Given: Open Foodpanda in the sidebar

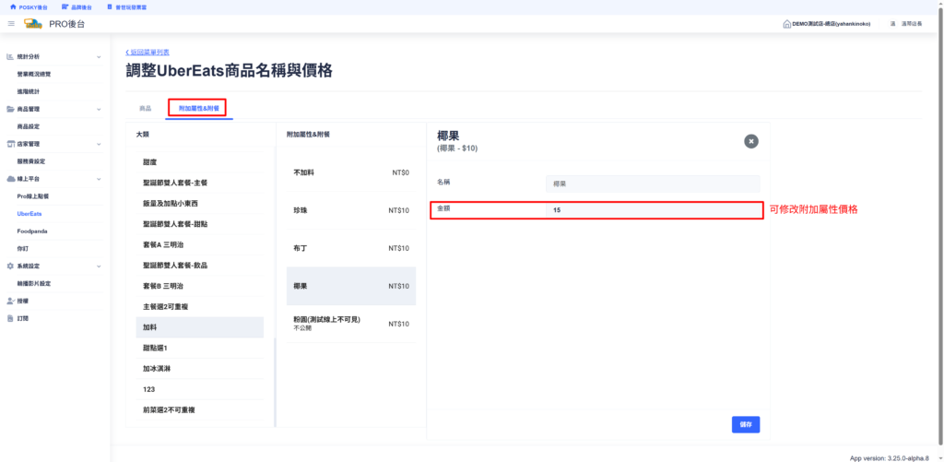Looking at the screenshot, I should (x=31, y=231).
